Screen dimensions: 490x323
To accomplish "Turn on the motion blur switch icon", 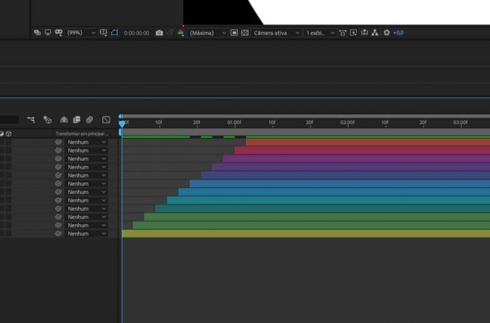I will click(x=90, y=120).
